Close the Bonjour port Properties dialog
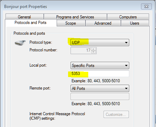Screen dimensions: 156x127 146,7
